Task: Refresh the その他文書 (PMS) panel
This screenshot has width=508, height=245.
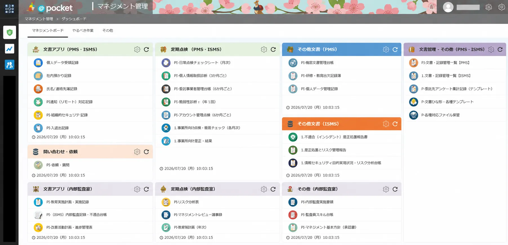Action: click(x=395, y=49)
